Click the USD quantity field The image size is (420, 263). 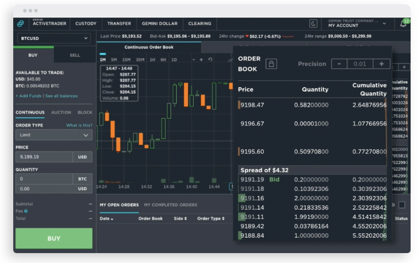(x=44, y=189)
